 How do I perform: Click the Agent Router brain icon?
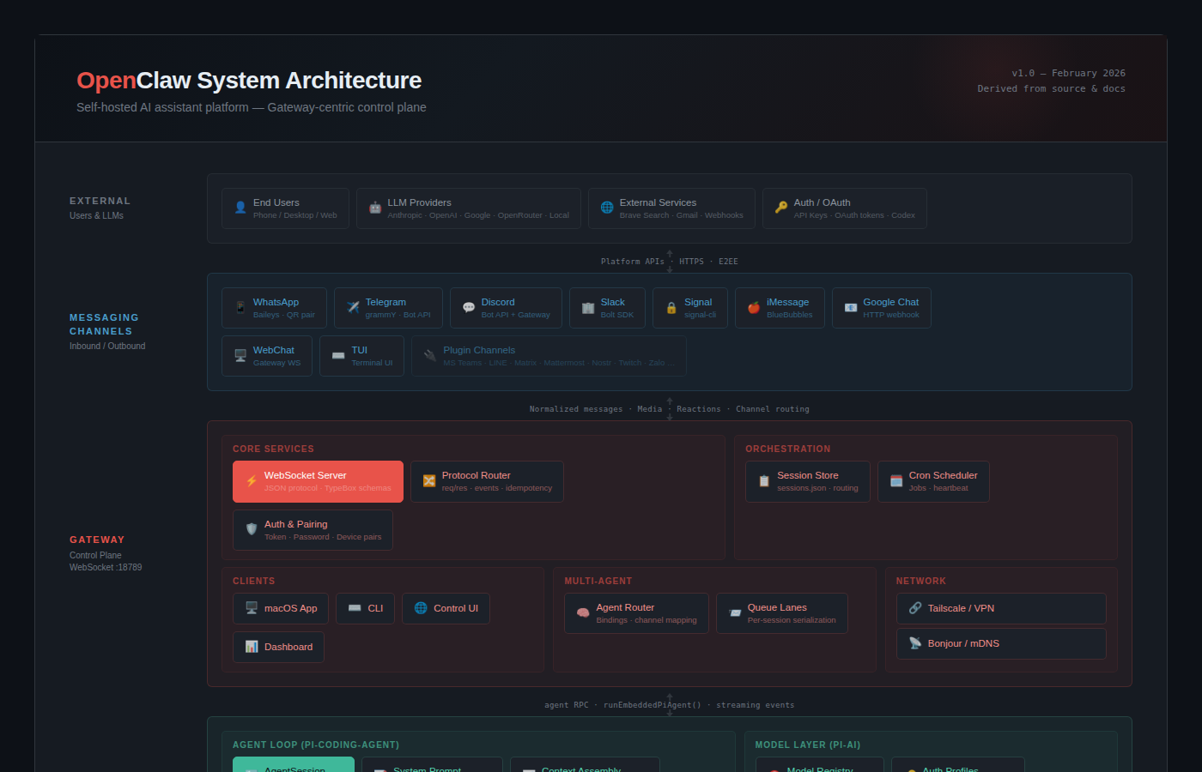click(x=583, y=613)
